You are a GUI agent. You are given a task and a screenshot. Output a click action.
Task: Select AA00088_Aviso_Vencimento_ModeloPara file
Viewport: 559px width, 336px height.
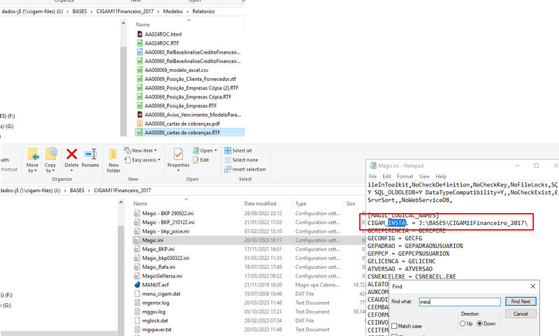(x=193, y=115)
